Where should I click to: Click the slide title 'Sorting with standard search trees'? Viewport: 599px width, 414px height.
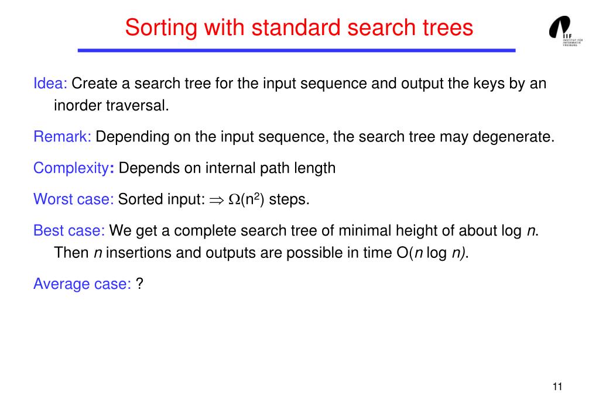click(299, 27)
